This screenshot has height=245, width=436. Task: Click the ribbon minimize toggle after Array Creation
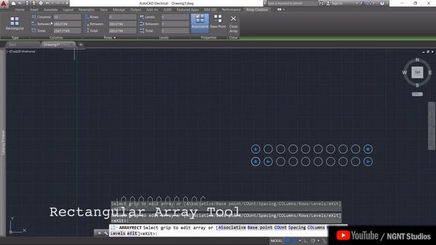coord(279,10)
